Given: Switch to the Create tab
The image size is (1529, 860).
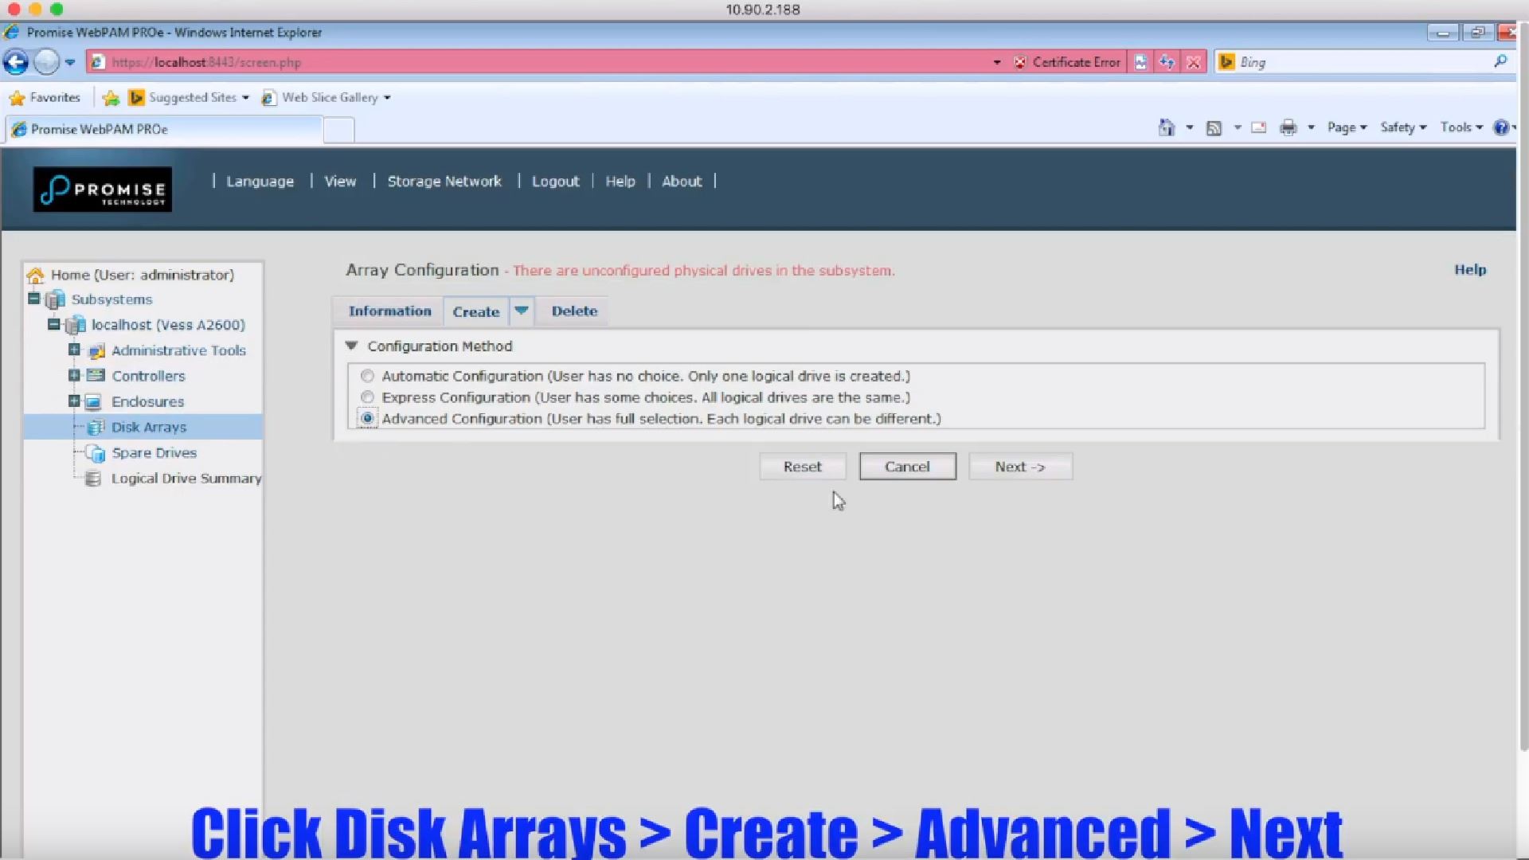Looking at the screenshot, I should 476,311.
